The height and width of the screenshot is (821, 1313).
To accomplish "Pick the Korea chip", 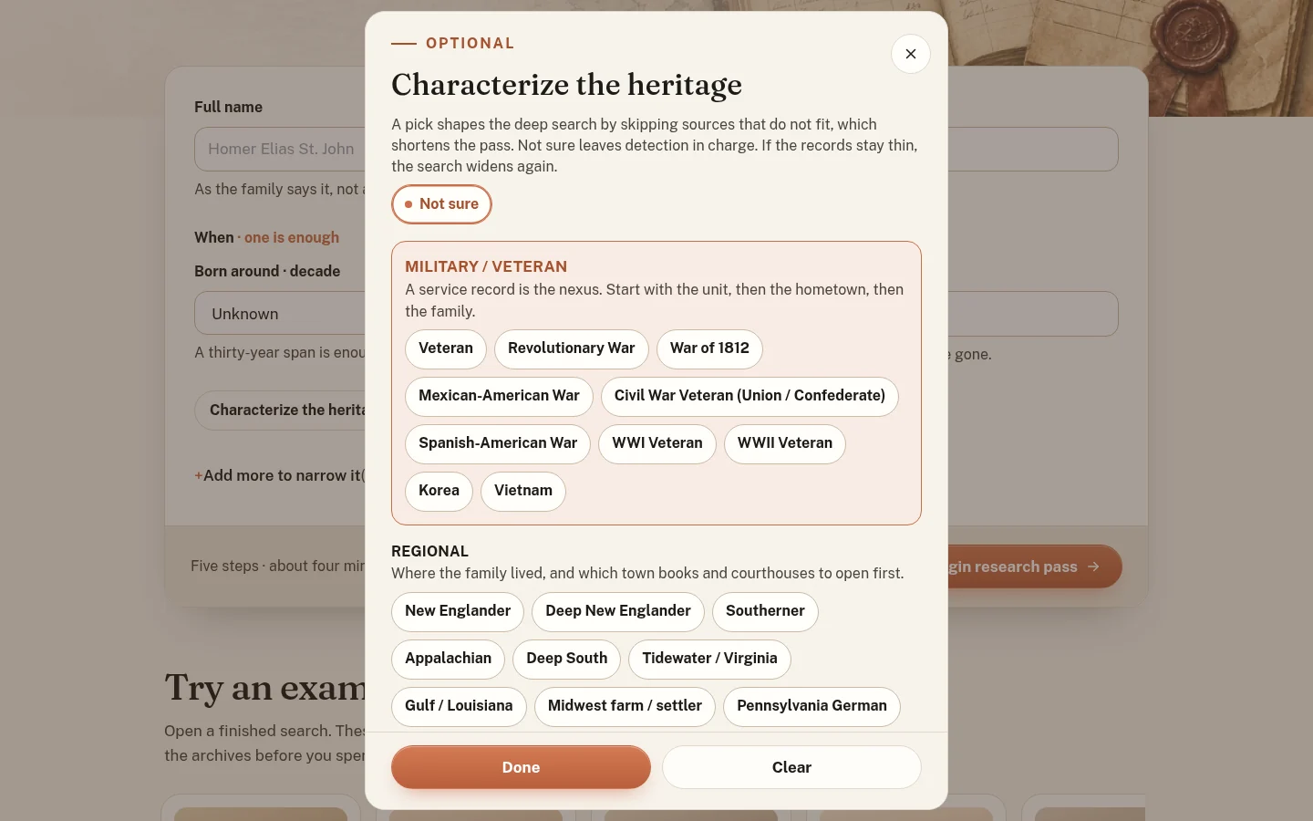I will tap(439, 491).
